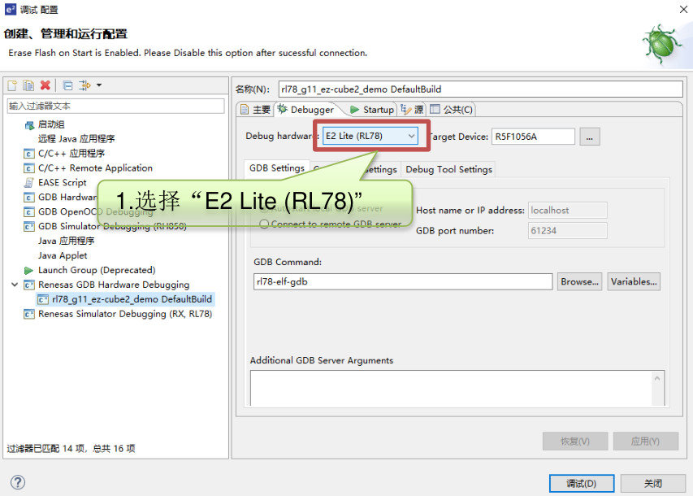Viewport: 693px width, 496px height.
Task: Click the e2 studio title bar icon
Action: 11,9
